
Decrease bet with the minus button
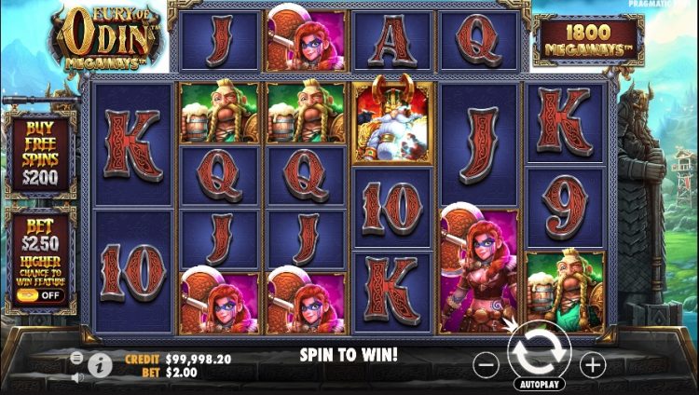click(486, 365)
